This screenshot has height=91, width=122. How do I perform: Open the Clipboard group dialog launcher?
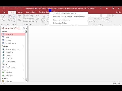coord(15,25)
